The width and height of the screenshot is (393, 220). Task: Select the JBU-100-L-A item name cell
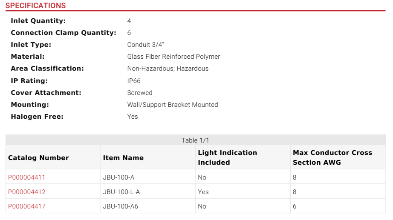click(121, 192)
